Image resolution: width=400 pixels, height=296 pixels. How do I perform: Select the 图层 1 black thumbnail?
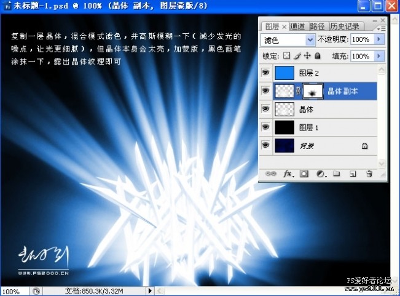click(x=284, y=127)
